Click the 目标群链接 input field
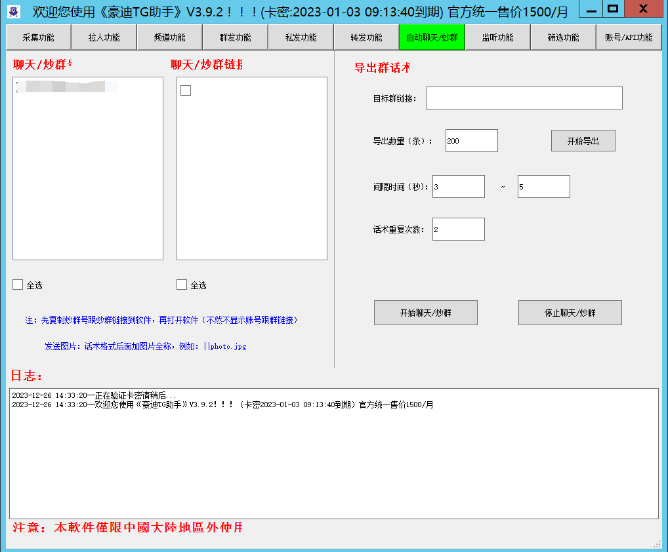 click(524, 98)
